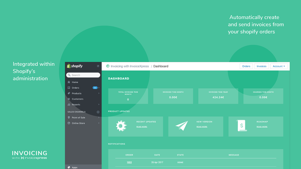Viewport: 301px width, 169px height.
Task: Click the DONE state cell
Action: [x=180, y=162]
